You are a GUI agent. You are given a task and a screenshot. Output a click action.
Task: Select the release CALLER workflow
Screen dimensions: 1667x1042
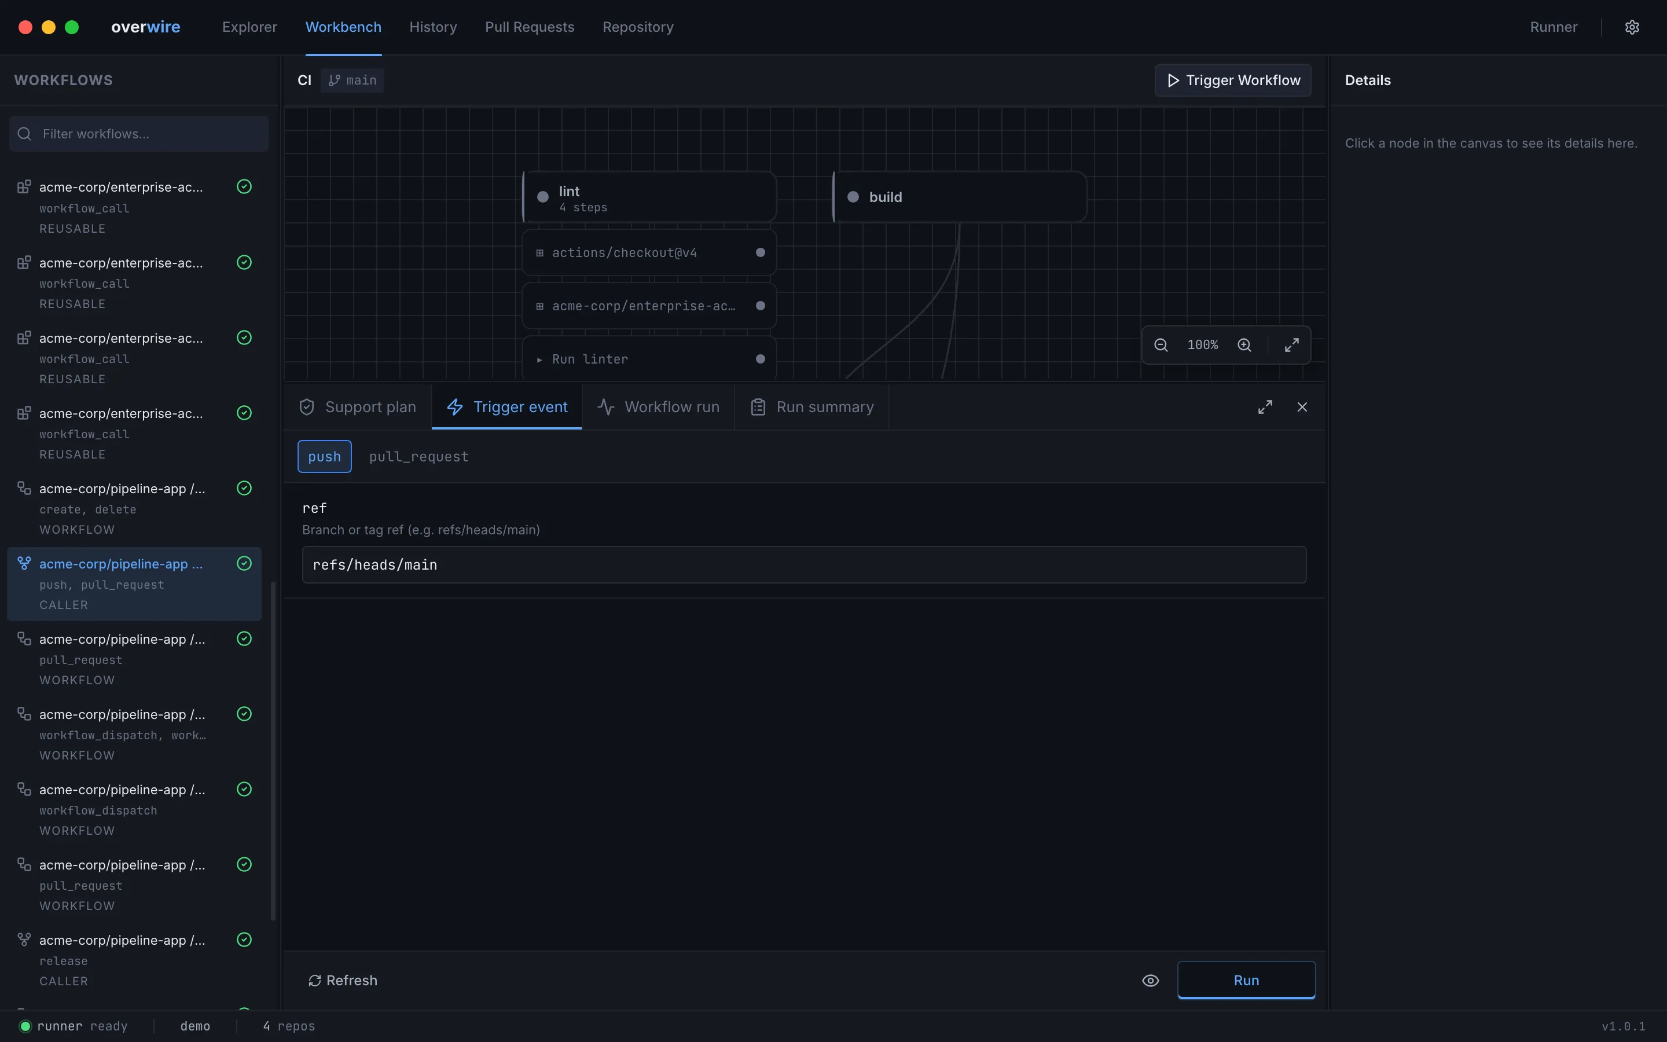click(134, 960)
